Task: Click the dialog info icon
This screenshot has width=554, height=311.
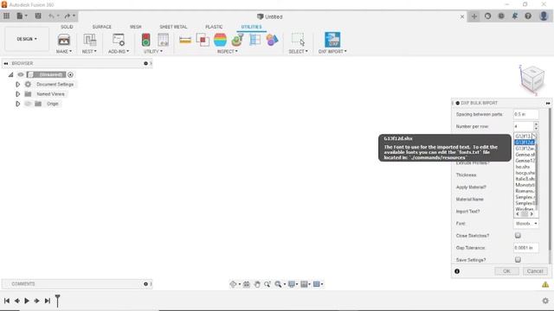Action: (457, 271)
